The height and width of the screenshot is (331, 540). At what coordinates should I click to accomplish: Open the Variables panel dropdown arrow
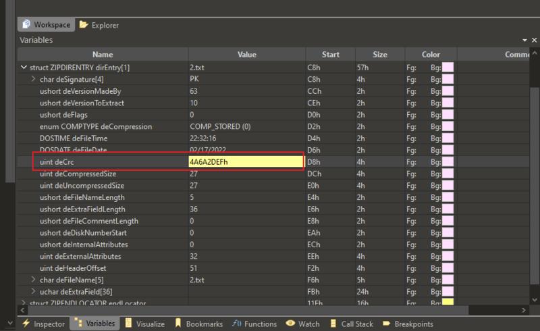[x=524, y=41]
